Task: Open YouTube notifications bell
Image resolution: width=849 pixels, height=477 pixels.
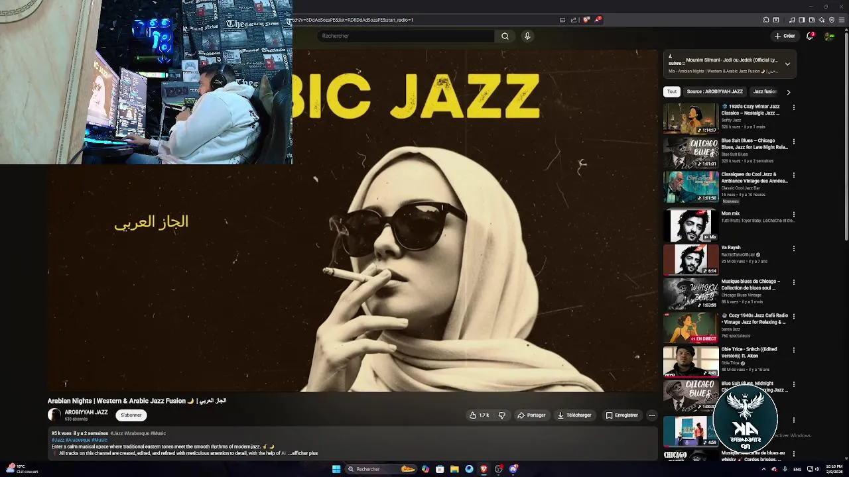Action: (810, 36)
